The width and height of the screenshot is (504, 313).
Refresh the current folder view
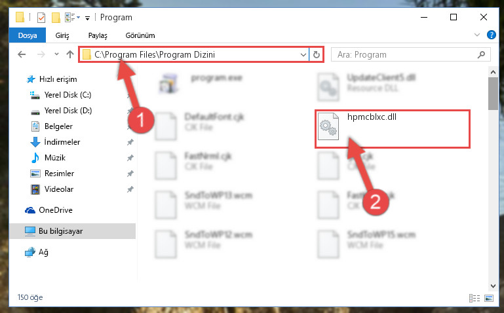[x=317, y=54]
